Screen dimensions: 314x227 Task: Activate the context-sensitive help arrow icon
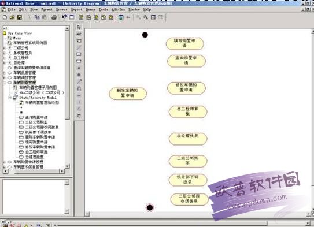(64, 17)
